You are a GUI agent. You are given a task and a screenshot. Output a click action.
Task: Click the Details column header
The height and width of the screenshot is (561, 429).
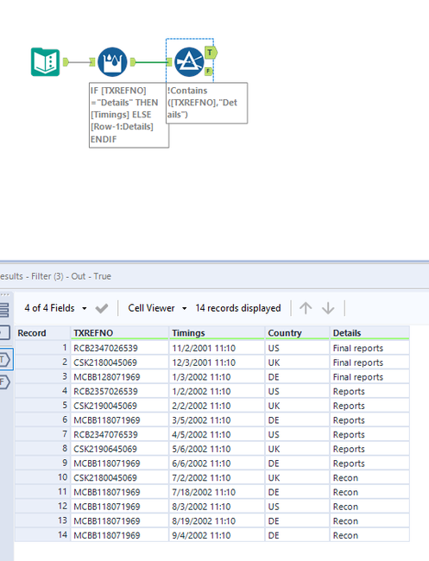tap(369, 333)
